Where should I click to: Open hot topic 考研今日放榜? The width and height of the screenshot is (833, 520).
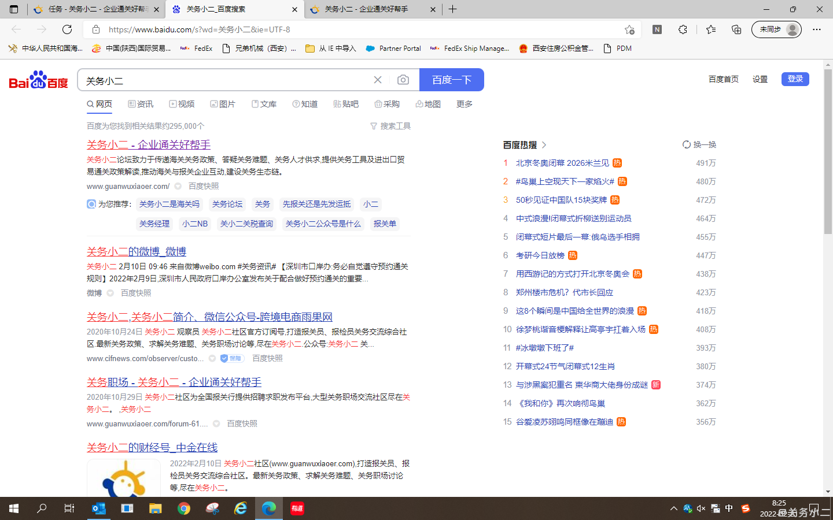(540, 255)
